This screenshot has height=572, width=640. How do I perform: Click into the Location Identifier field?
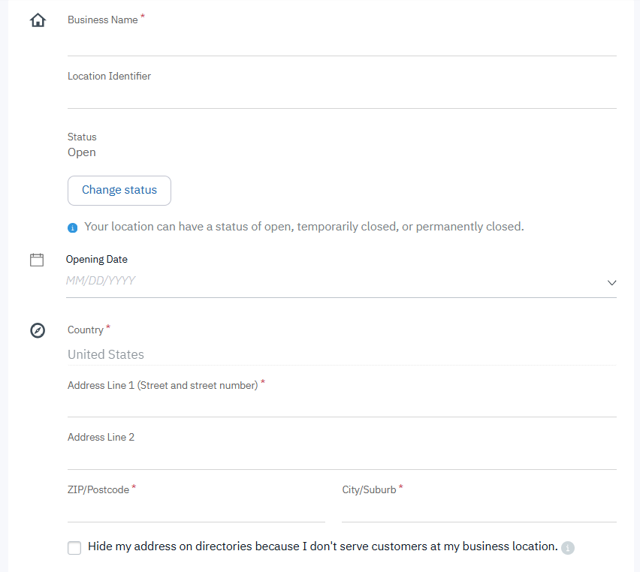(x=341, y=96)
